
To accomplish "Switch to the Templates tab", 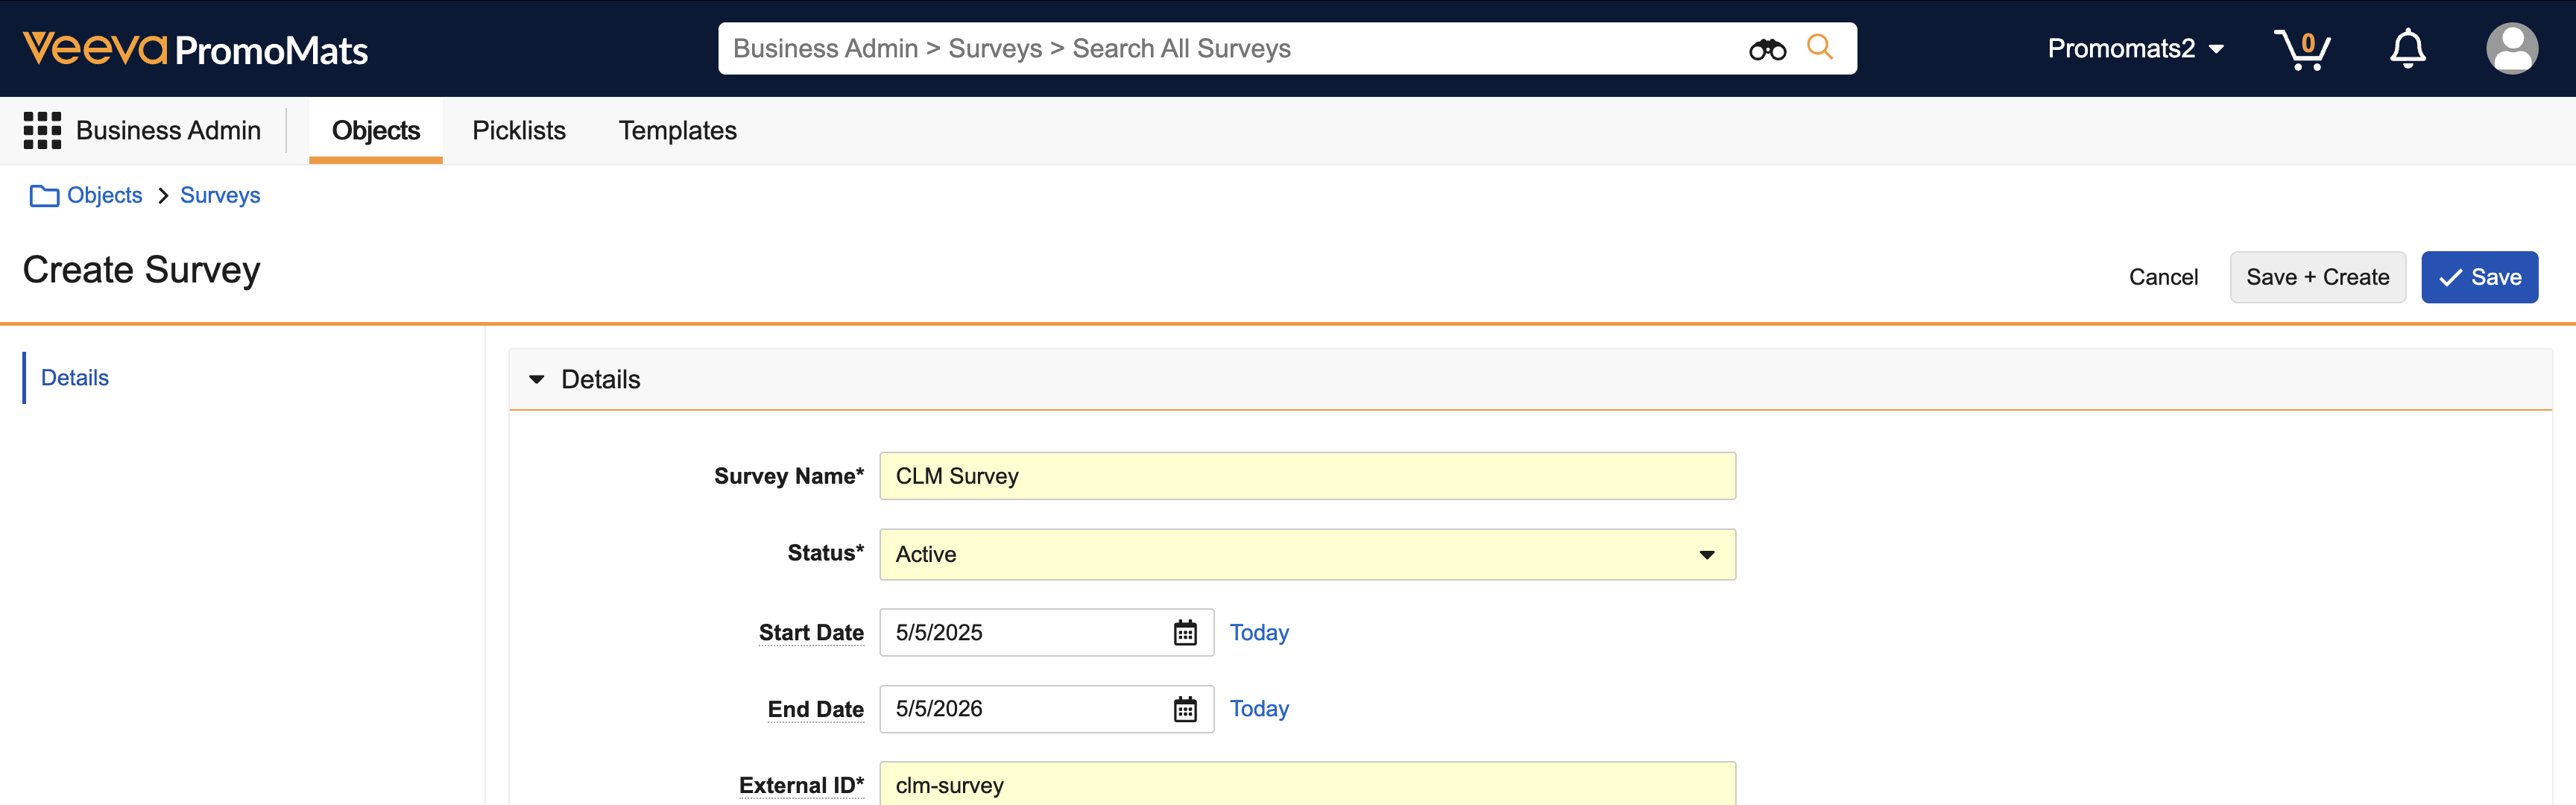I will 677,131.
